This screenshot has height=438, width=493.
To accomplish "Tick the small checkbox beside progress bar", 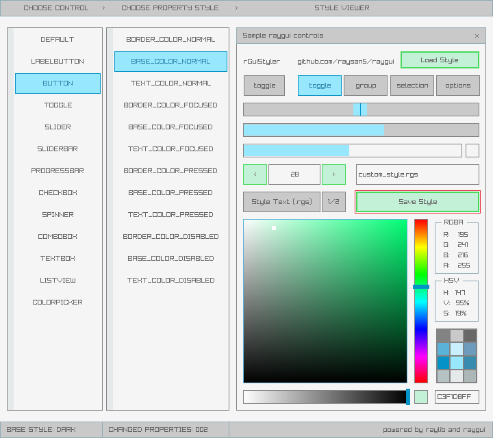I will pos(472,151).
